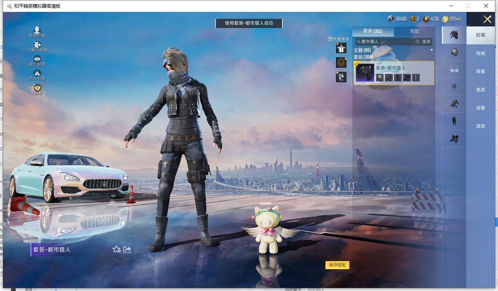Click the fourth piece icon in 都市猎人 set

407,77
